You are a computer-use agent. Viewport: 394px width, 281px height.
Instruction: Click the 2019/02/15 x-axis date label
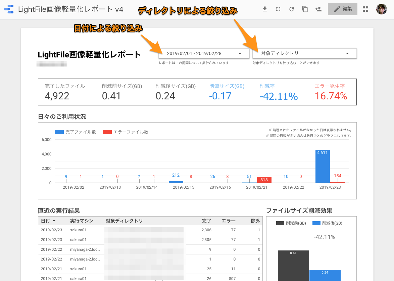(x=184, y=187)
